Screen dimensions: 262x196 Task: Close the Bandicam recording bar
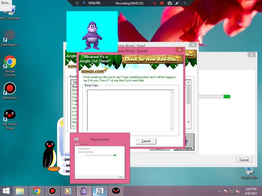coord(185,3)
